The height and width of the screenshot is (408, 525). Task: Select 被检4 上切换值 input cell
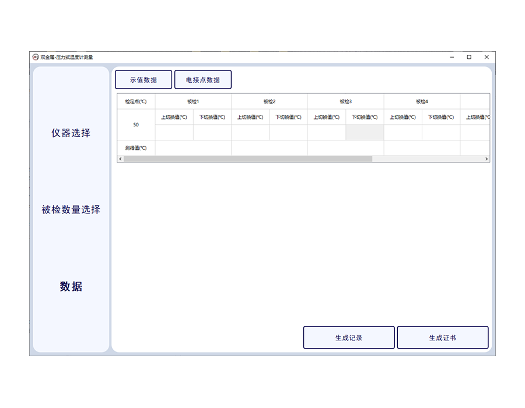(402, 132)
